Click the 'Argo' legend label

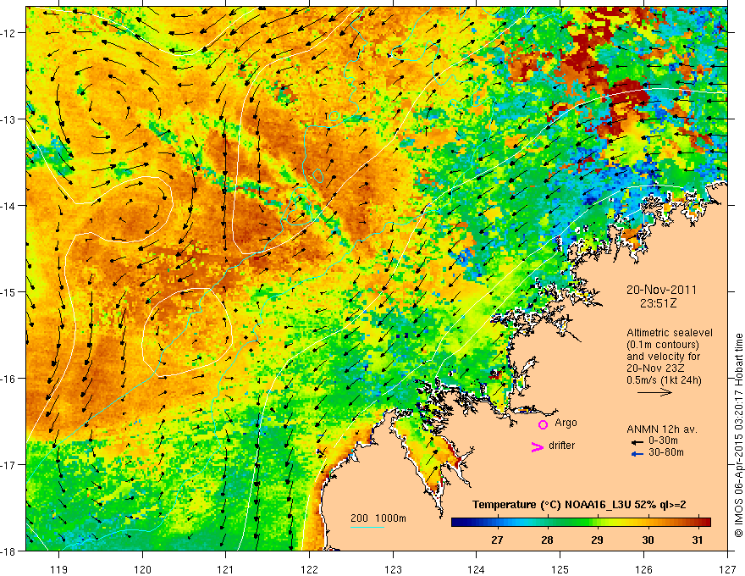pos(566,423)
